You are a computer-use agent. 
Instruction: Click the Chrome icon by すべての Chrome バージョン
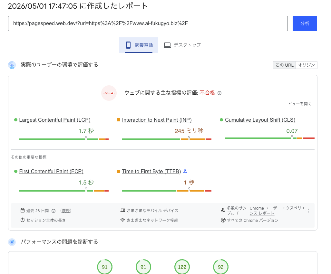[x=223, y=220]
